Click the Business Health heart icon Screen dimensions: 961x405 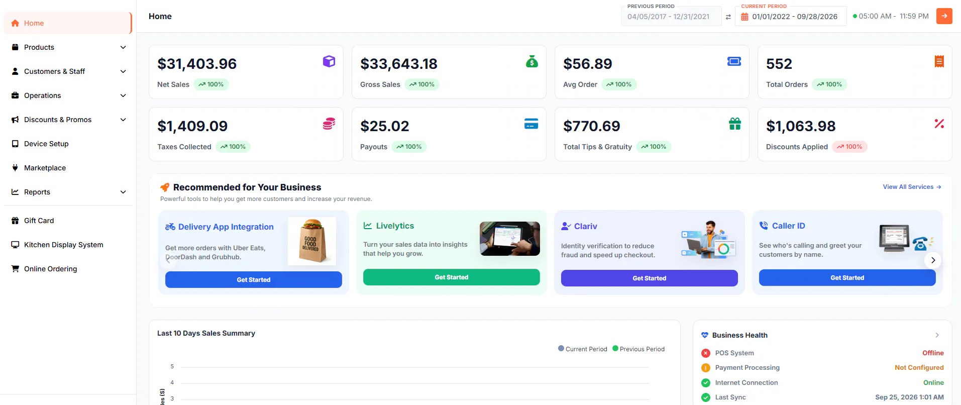tap(705, 335)
